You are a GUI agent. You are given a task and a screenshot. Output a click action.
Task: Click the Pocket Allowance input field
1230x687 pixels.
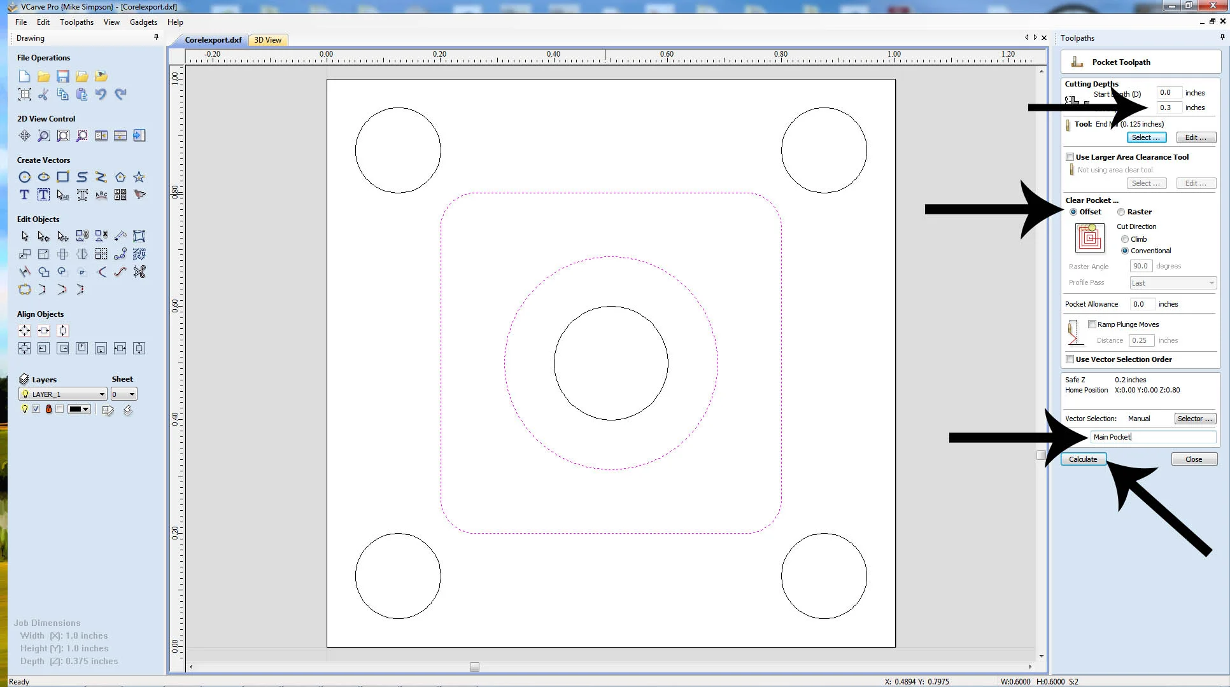[1142, 304]
